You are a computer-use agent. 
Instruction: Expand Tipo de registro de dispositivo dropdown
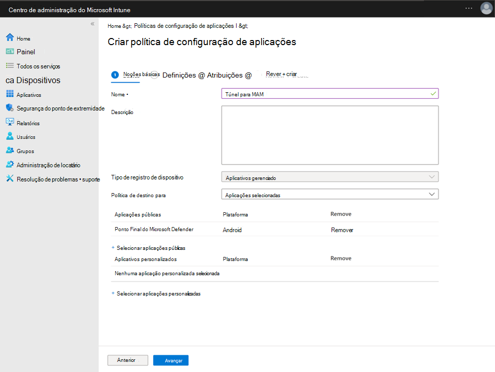point(330,177)
